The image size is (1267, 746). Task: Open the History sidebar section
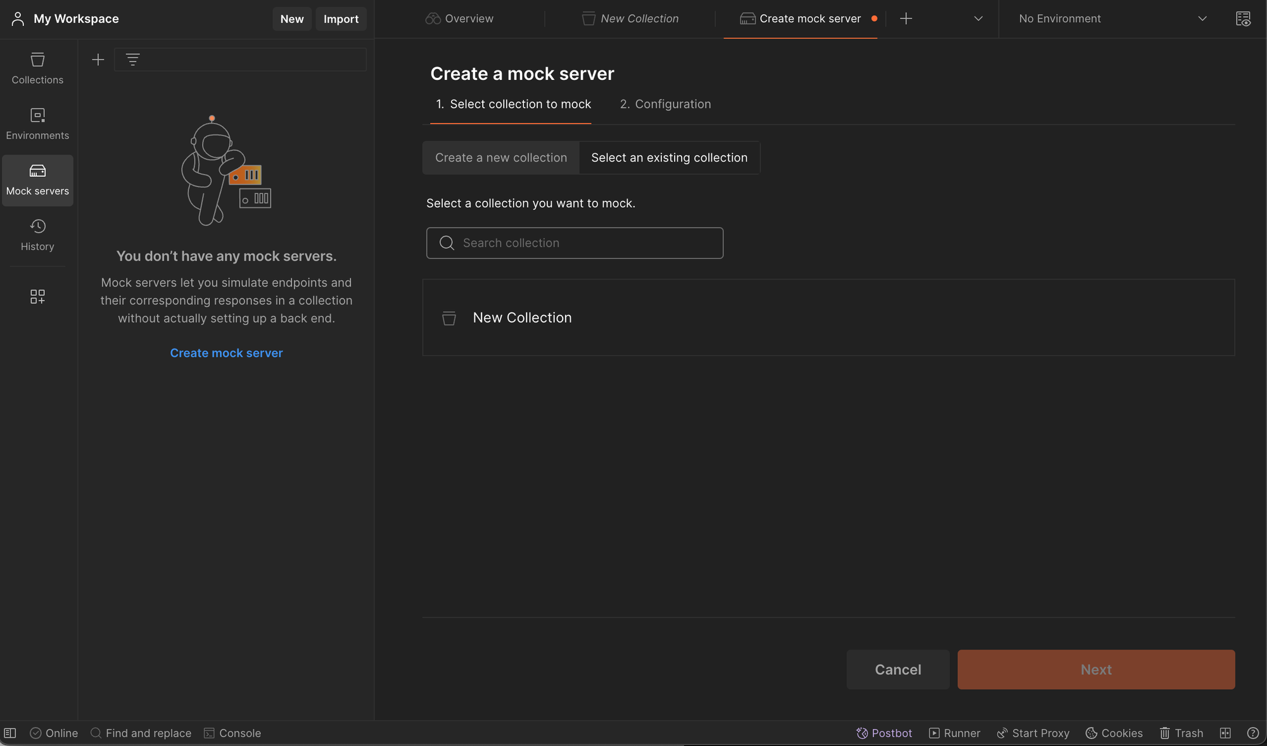[37, 235]
